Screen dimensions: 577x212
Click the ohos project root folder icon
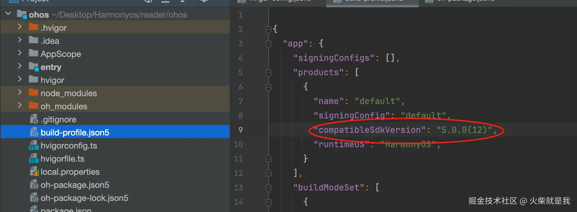pos(22,14)
